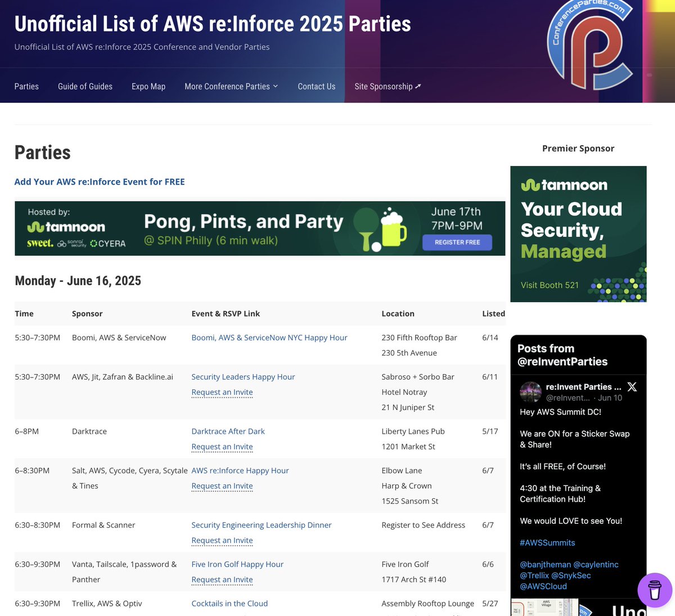Click the @caylentinc mention
The image size is (675, 616).
click(596, 565)
